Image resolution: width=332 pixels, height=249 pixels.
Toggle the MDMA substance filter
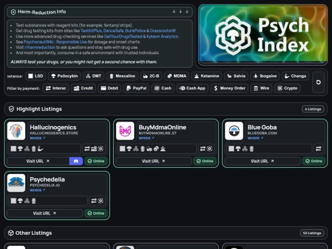[176, 76]
